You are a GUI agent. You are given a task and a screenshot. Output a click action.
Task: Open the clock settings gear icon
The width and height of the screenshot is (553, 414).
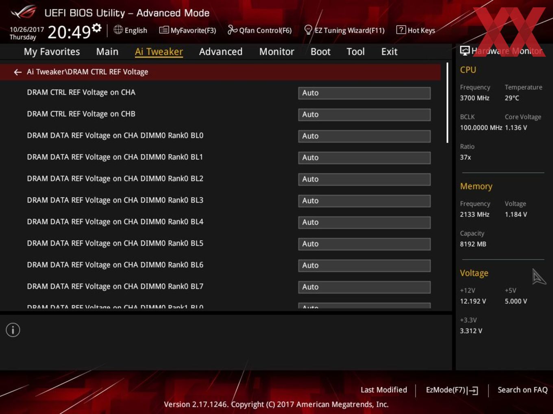pos(97,28)
